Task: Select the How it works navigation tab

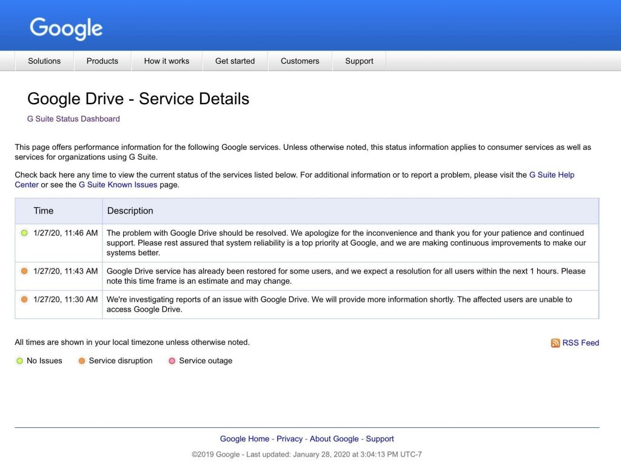Action: pyautogui.click(x=167, y=61)
